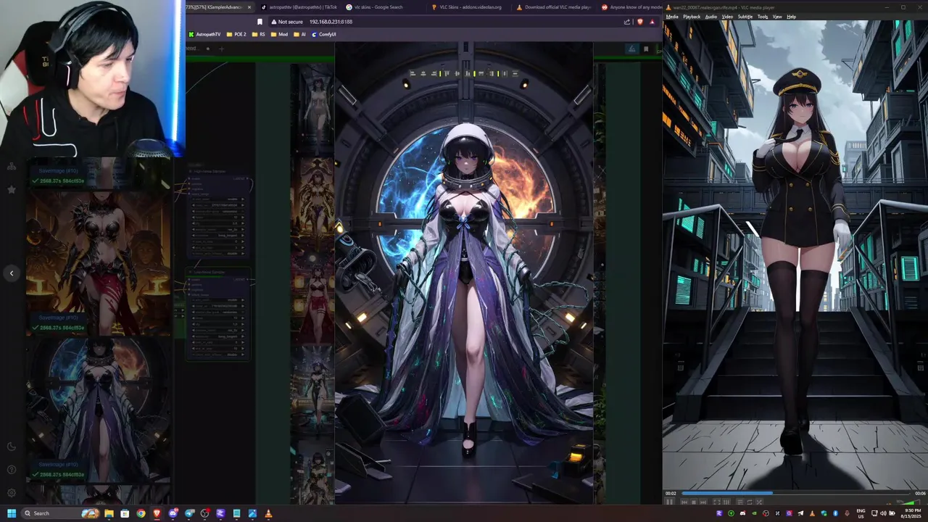Open the VLC Media menu
Viewport: 928px width, 522px height.
pyautogui.click(x=672, y=17)
